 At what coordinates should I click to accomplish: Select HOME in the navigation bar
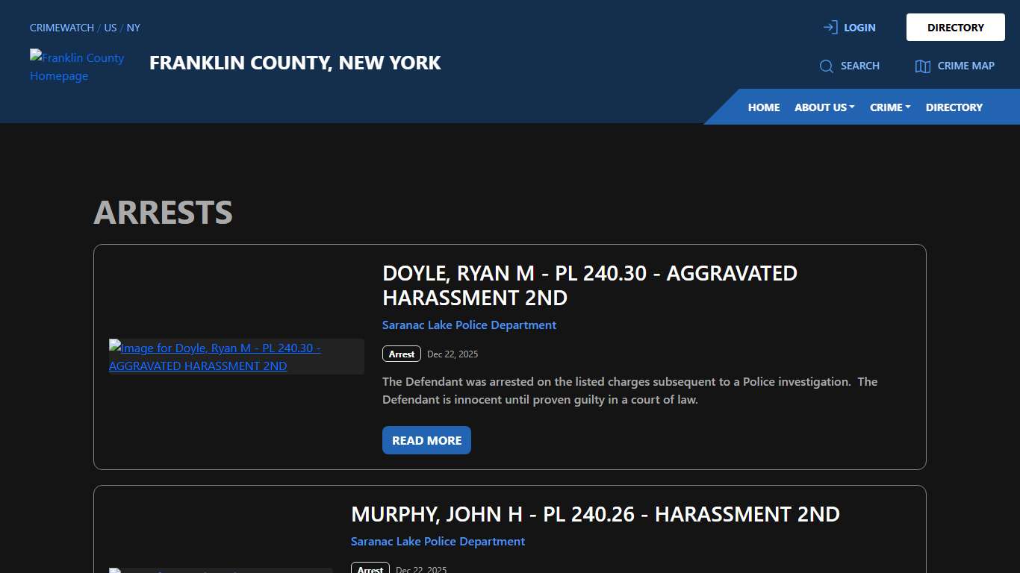click(763, 107)
